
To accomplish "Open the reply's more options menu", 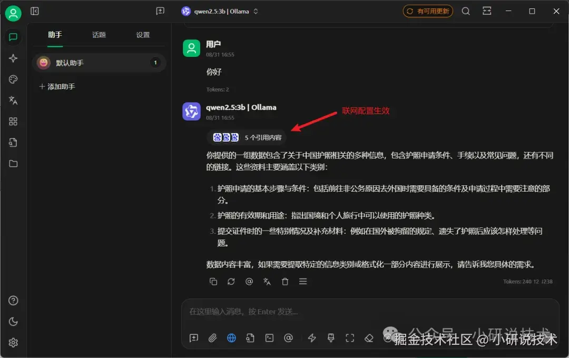I will [303, 282].
